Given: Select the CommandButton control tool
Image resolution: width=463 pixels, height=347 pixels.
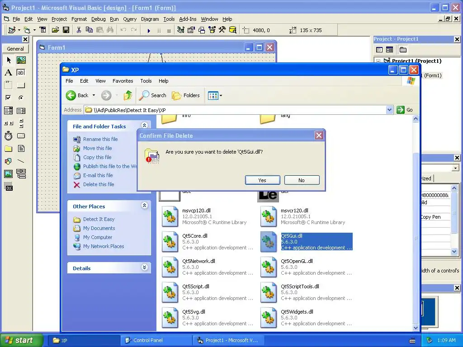Looking at the screenshot, I should 21,85.
